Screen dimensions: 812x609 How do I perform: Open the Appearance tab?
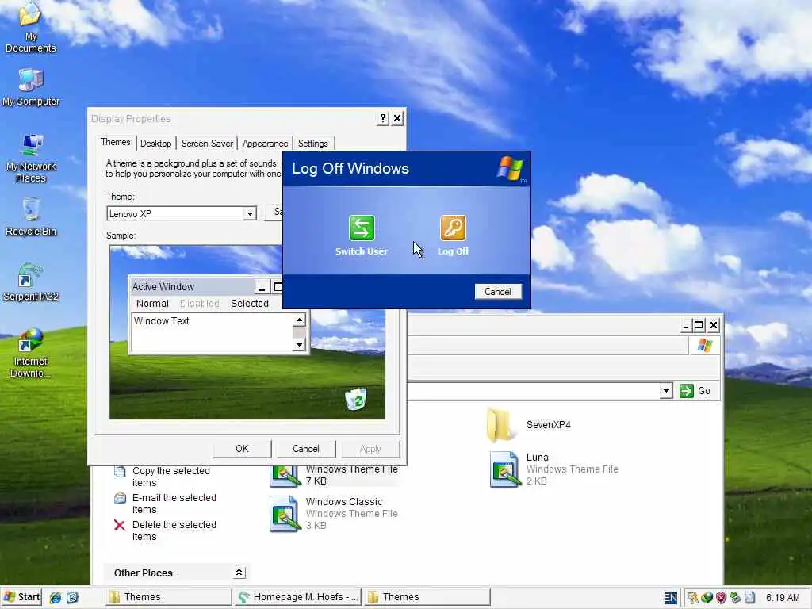(265, 144)
